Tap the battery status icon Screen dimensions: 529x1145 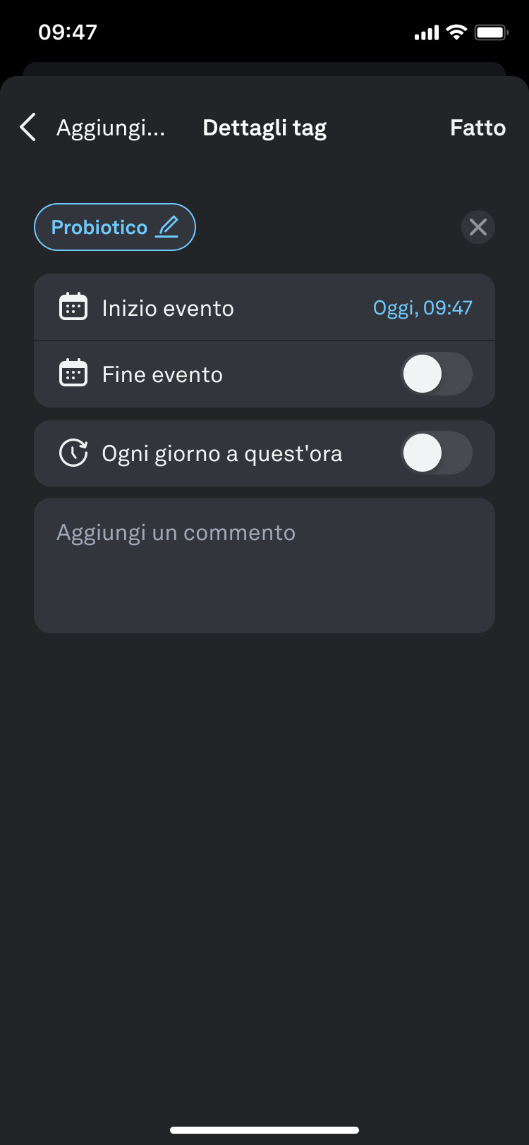pos(491,32)
